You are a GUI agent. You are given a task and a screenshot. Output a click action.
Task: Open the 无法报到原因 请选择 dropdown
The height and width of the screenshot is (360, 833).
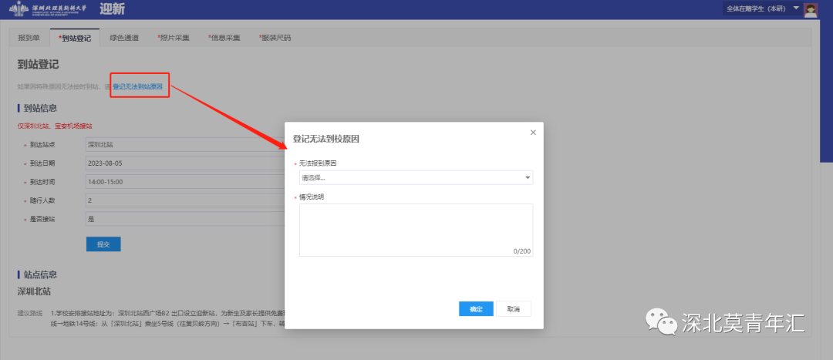pos(416,178)
